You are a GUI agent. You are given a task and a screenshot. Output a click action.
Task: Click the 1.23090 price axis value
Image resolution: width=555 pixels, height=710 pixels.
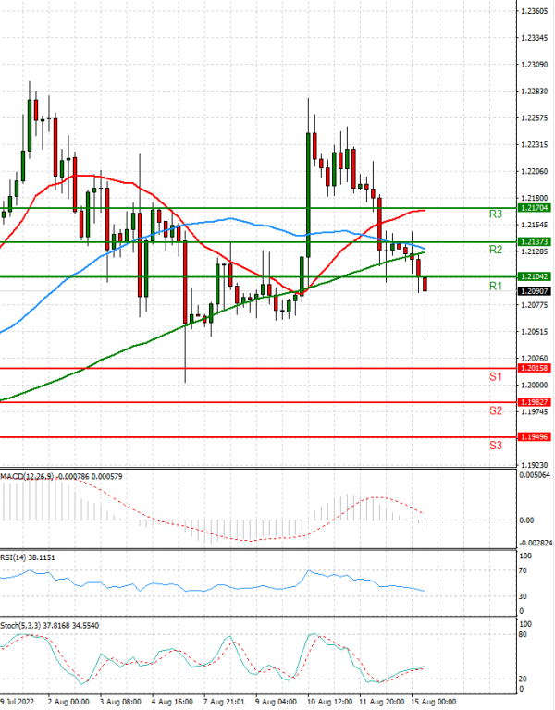(x=534, y=65)
